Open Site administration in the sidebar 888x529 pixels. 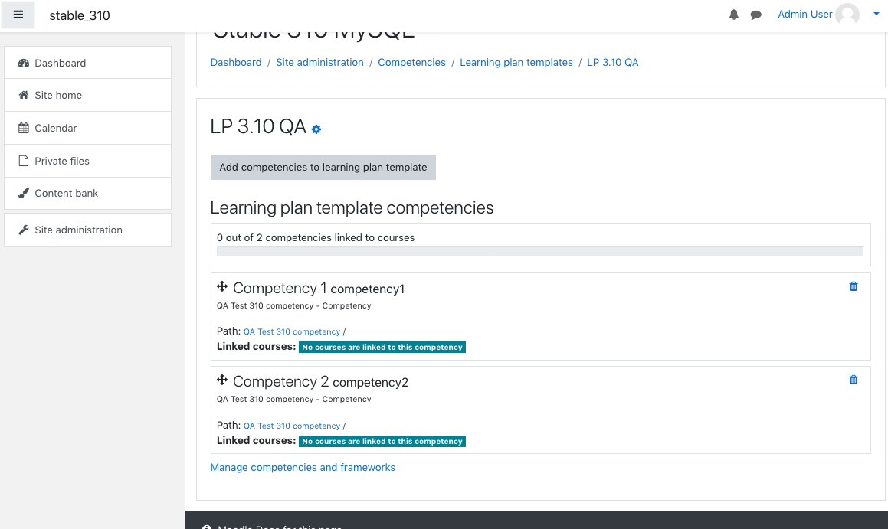[88, 230]
